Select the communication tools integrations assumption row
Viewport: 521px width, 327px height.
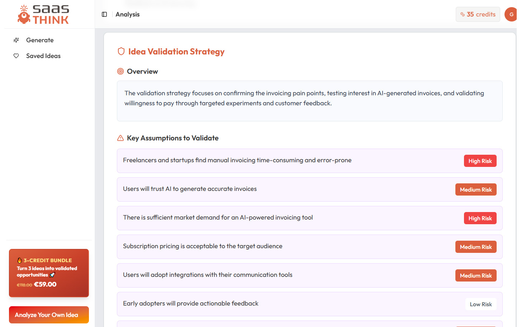(287, 275)
